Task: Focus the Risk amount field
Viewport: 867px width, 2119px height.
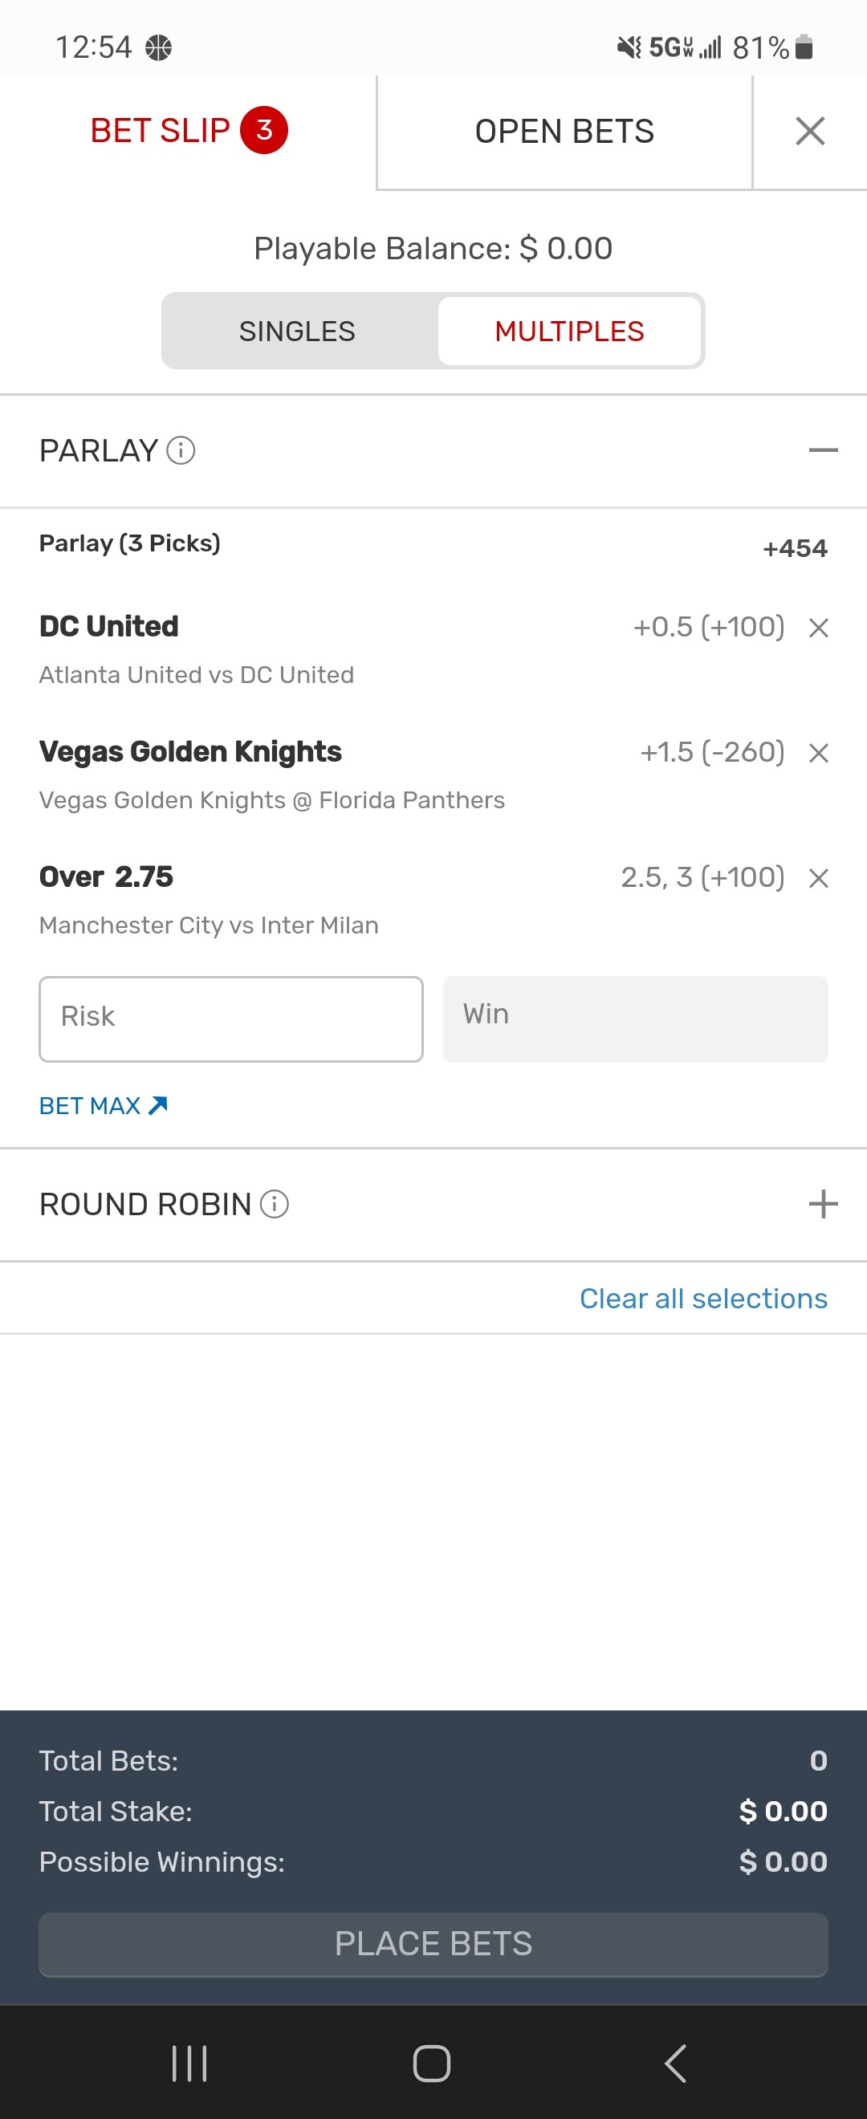Action: click(x=231, y=1019)
